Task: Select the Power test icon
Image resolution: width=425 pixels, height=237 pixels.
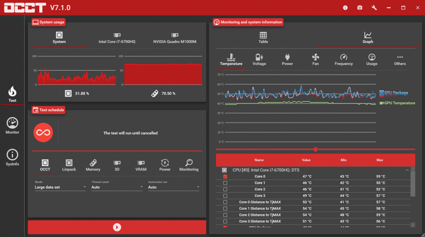Action: pos(165,165)
